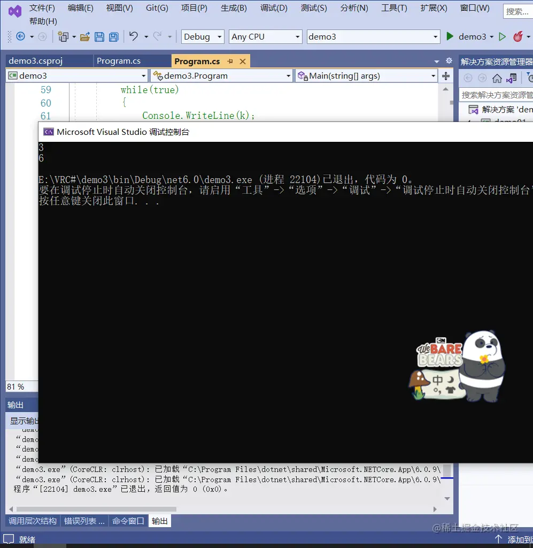The width and height of the screenshot is (533, 548).
Task: Click the new project toolbar icon
Action: tap(63, 36)
